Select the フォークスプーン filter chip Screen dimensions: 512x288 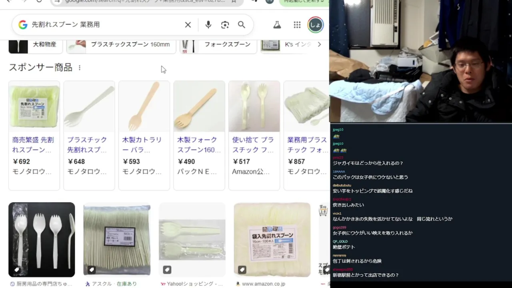(x=218, y=45)
